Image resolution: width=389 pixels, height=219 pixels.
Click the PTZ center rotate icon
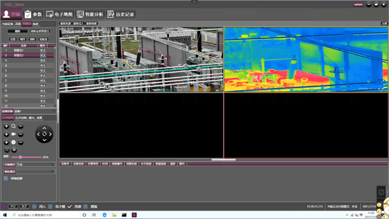[44, 134]
